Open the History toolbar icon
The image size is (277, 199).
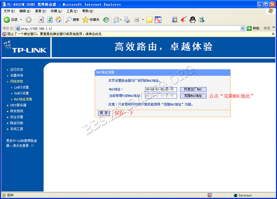pos(106,20)
